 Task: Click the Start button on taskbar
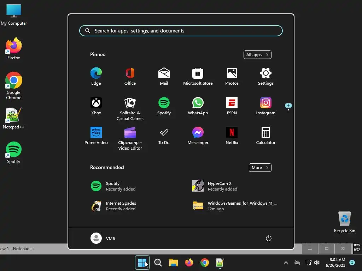tap(142, 263)
